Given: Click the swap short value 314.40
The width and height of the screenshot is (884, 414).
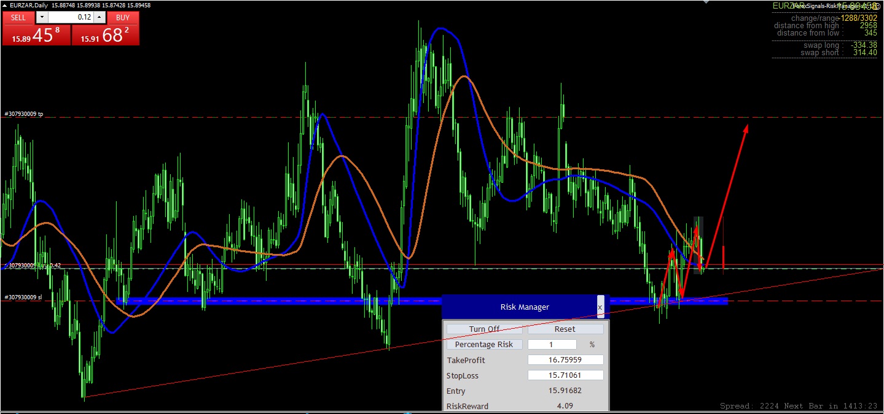Looking at the screenshot, I should point(866,53).
